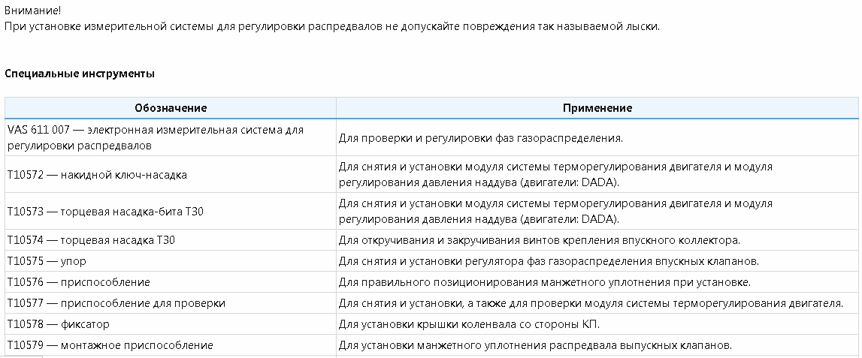Select the exhaust camshaft seal installation description

534,345
